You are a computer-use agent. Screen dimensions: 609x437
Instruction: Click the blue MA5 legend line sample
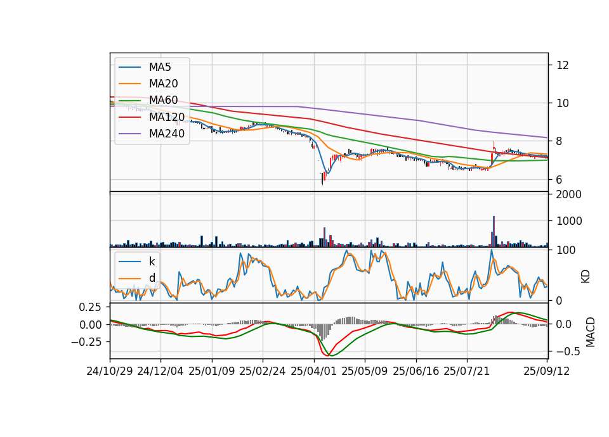129,67
